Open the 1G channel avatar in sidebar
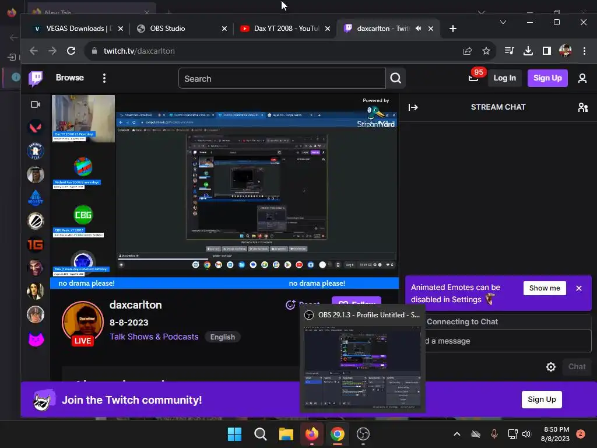This screenshot has width=597, height=448. (36, 244)
